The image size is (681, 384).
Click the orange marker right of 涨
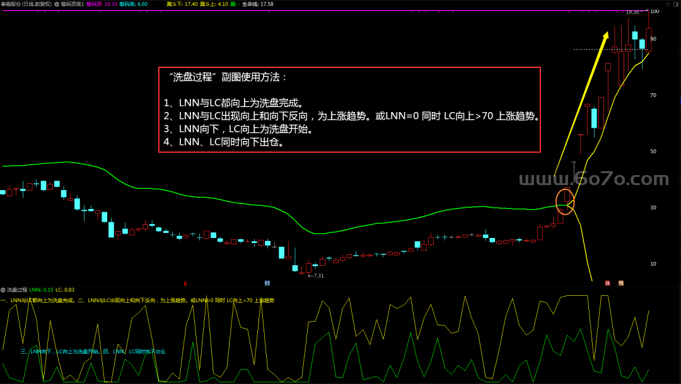click(x=621, y=283)
